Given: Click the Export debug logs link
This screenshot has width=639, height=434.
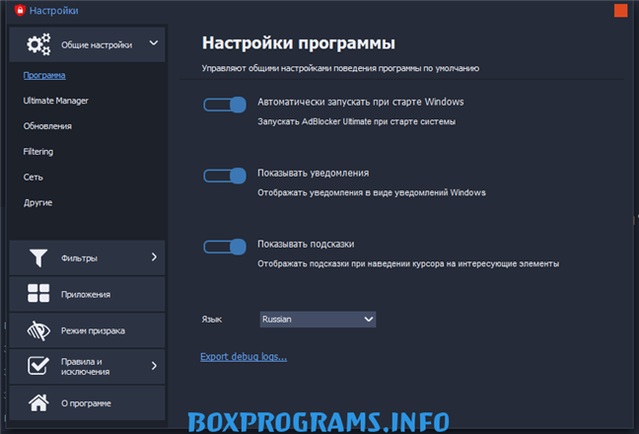Looking at the screenshot, I should coord(244,356).
